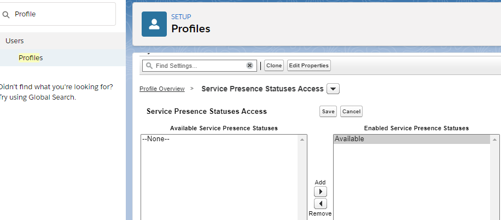Screen dimensions: 501x220
Task: Click the Add right-arrow button
Action: point(320,192)
